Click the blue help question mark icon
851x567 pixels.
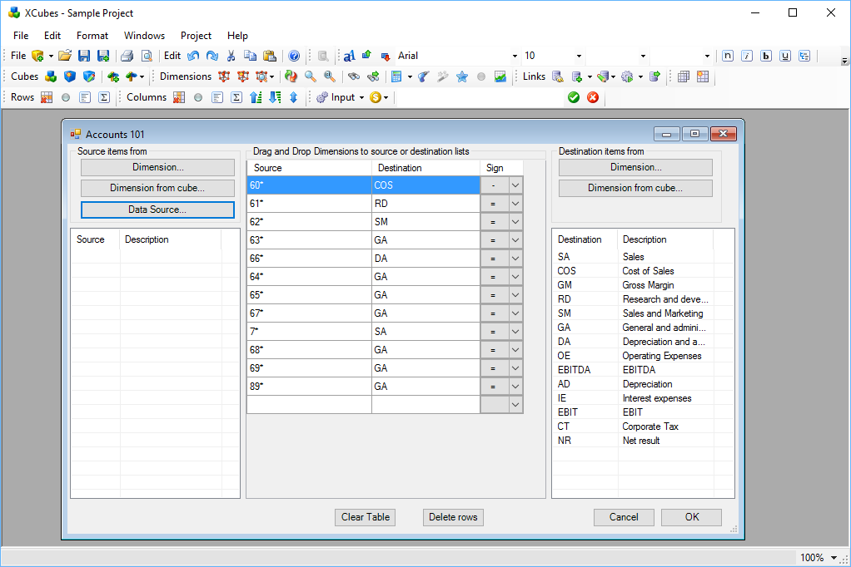pos(293,56)
